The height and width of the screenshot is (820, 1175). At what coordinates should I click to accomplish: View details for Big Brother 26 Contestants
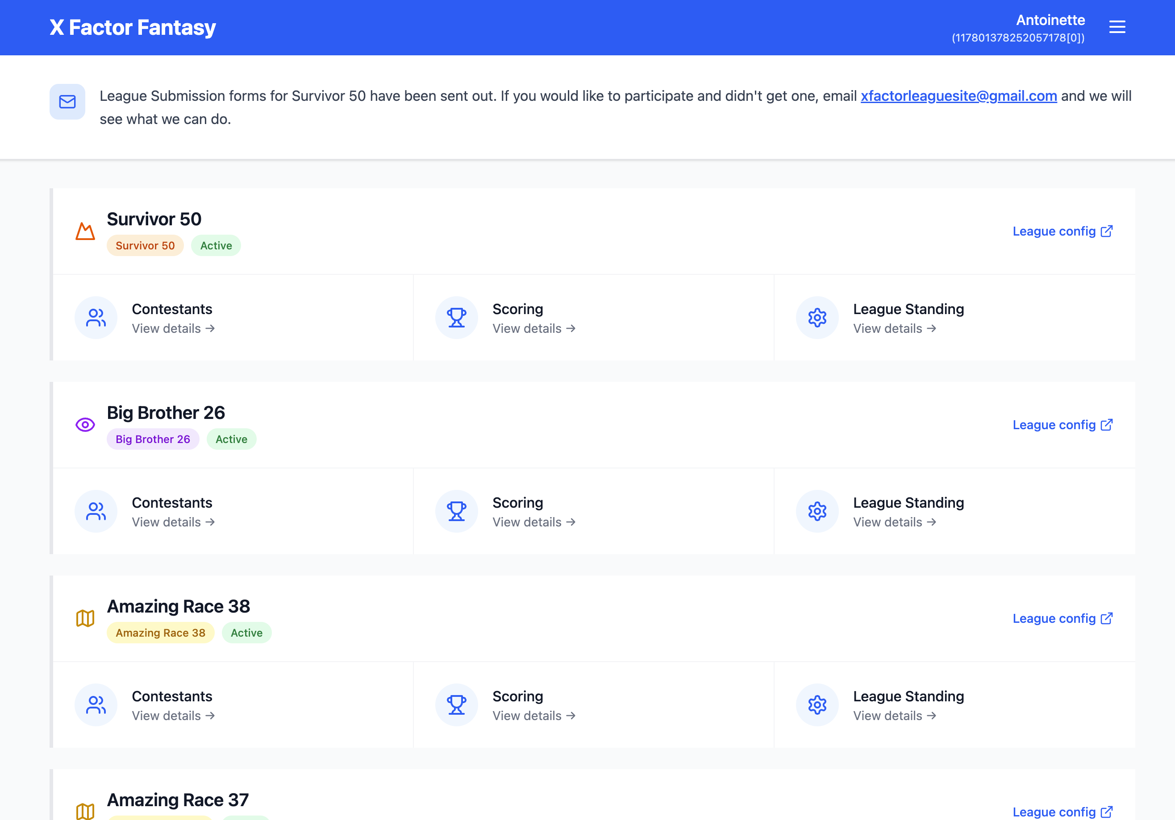(x=173, y=522)
